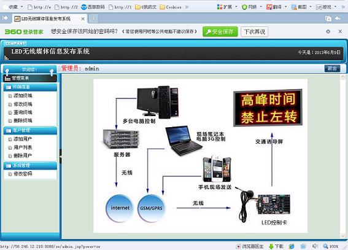Open the dropdown arrow next to 截图
Image resolution: width=348 pixels, height=250 pixels.
coord(311,7)
